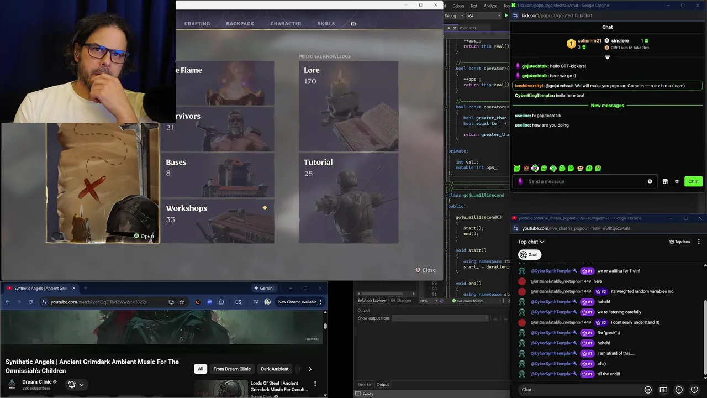Open the x64 platform dropdown
707x398 pixels.
(x=483, y=16)
